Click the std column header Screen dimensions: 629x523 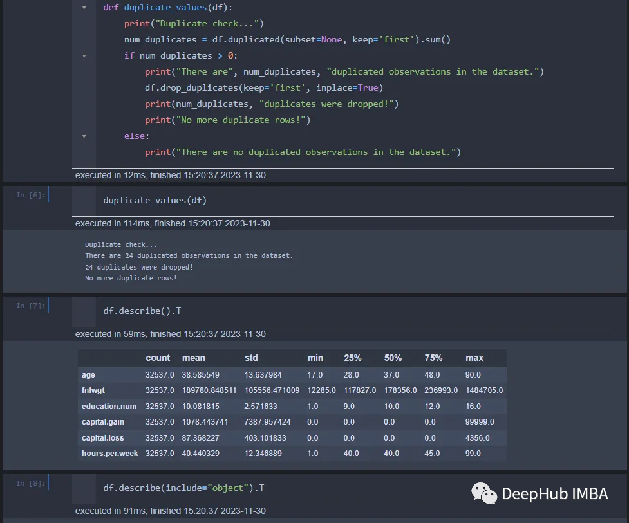251,358
